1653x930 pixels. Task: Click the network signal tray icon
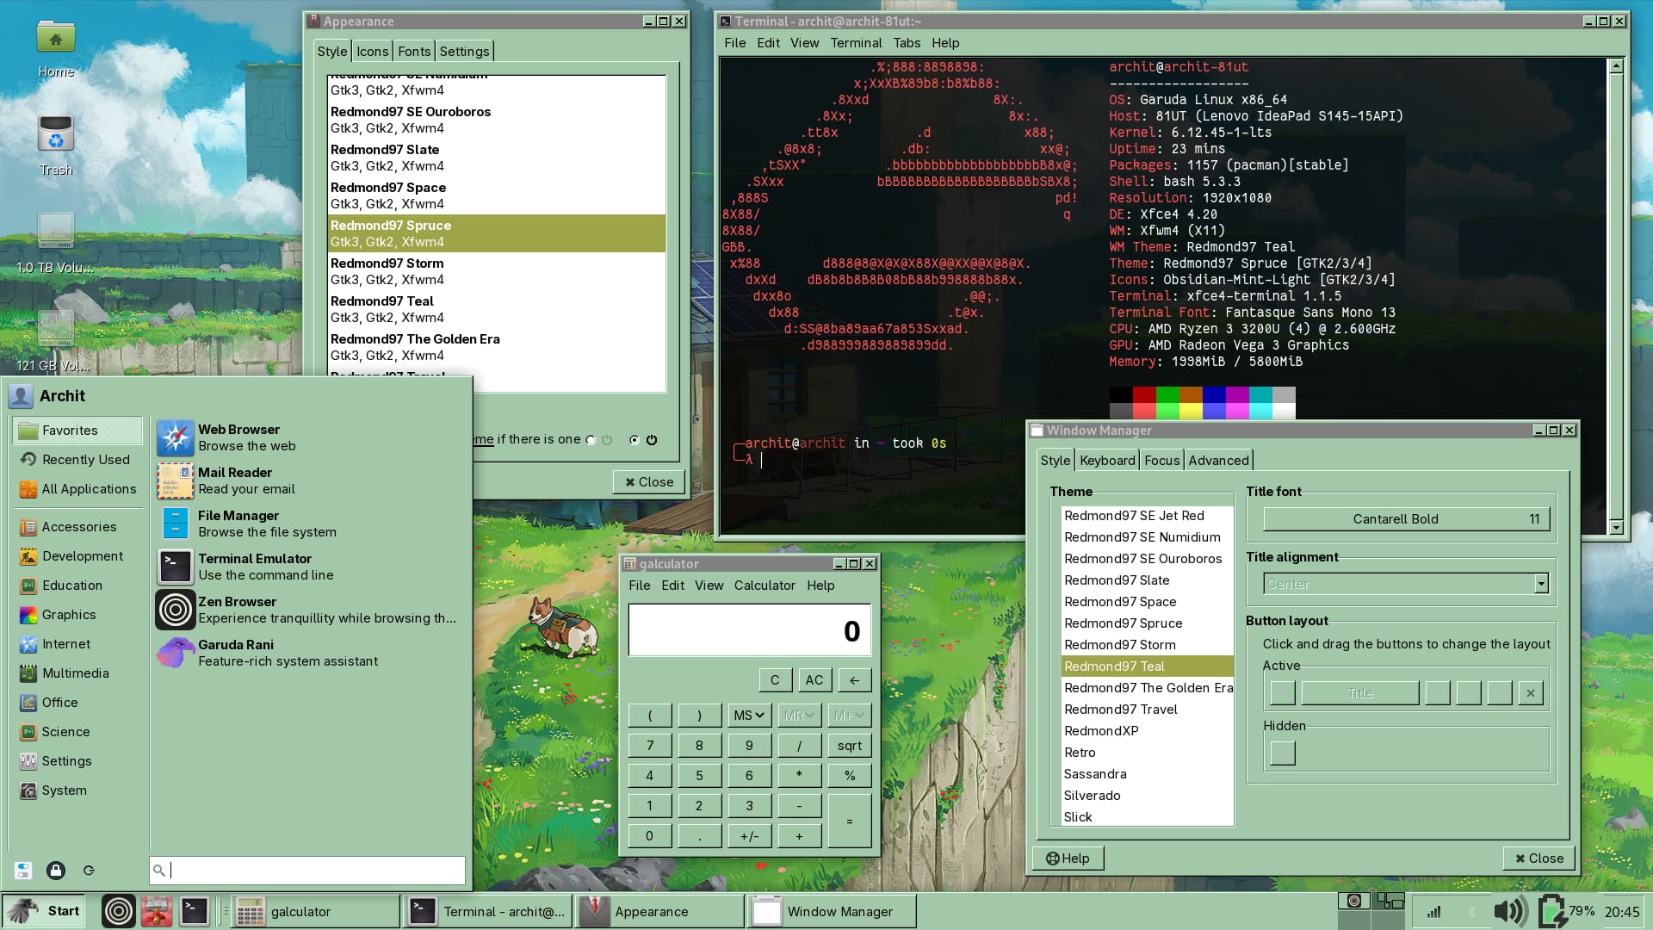coord(1433,911)
